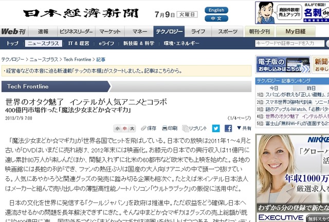Click Tech Frontline breadcrumb link

pos(78,60)
